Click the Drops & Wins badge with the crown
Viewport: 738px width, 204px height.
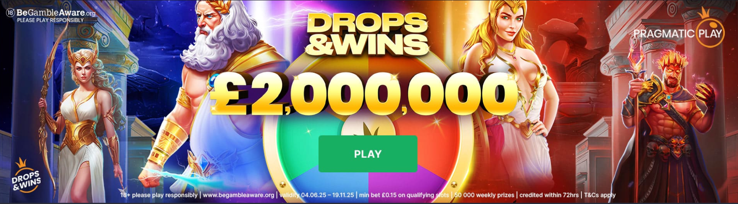[27, 176]
